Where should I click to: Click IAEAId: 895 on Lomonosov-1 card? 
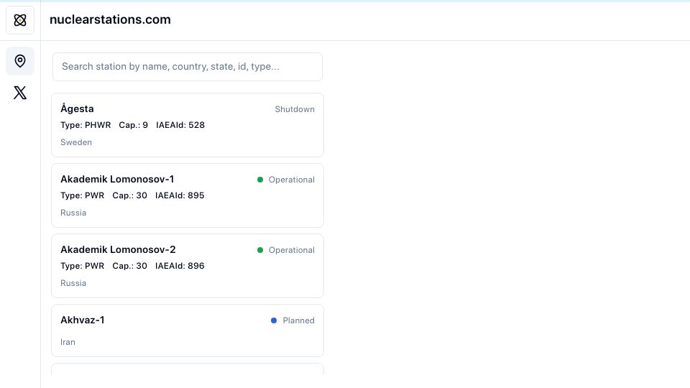click(180, 195)
